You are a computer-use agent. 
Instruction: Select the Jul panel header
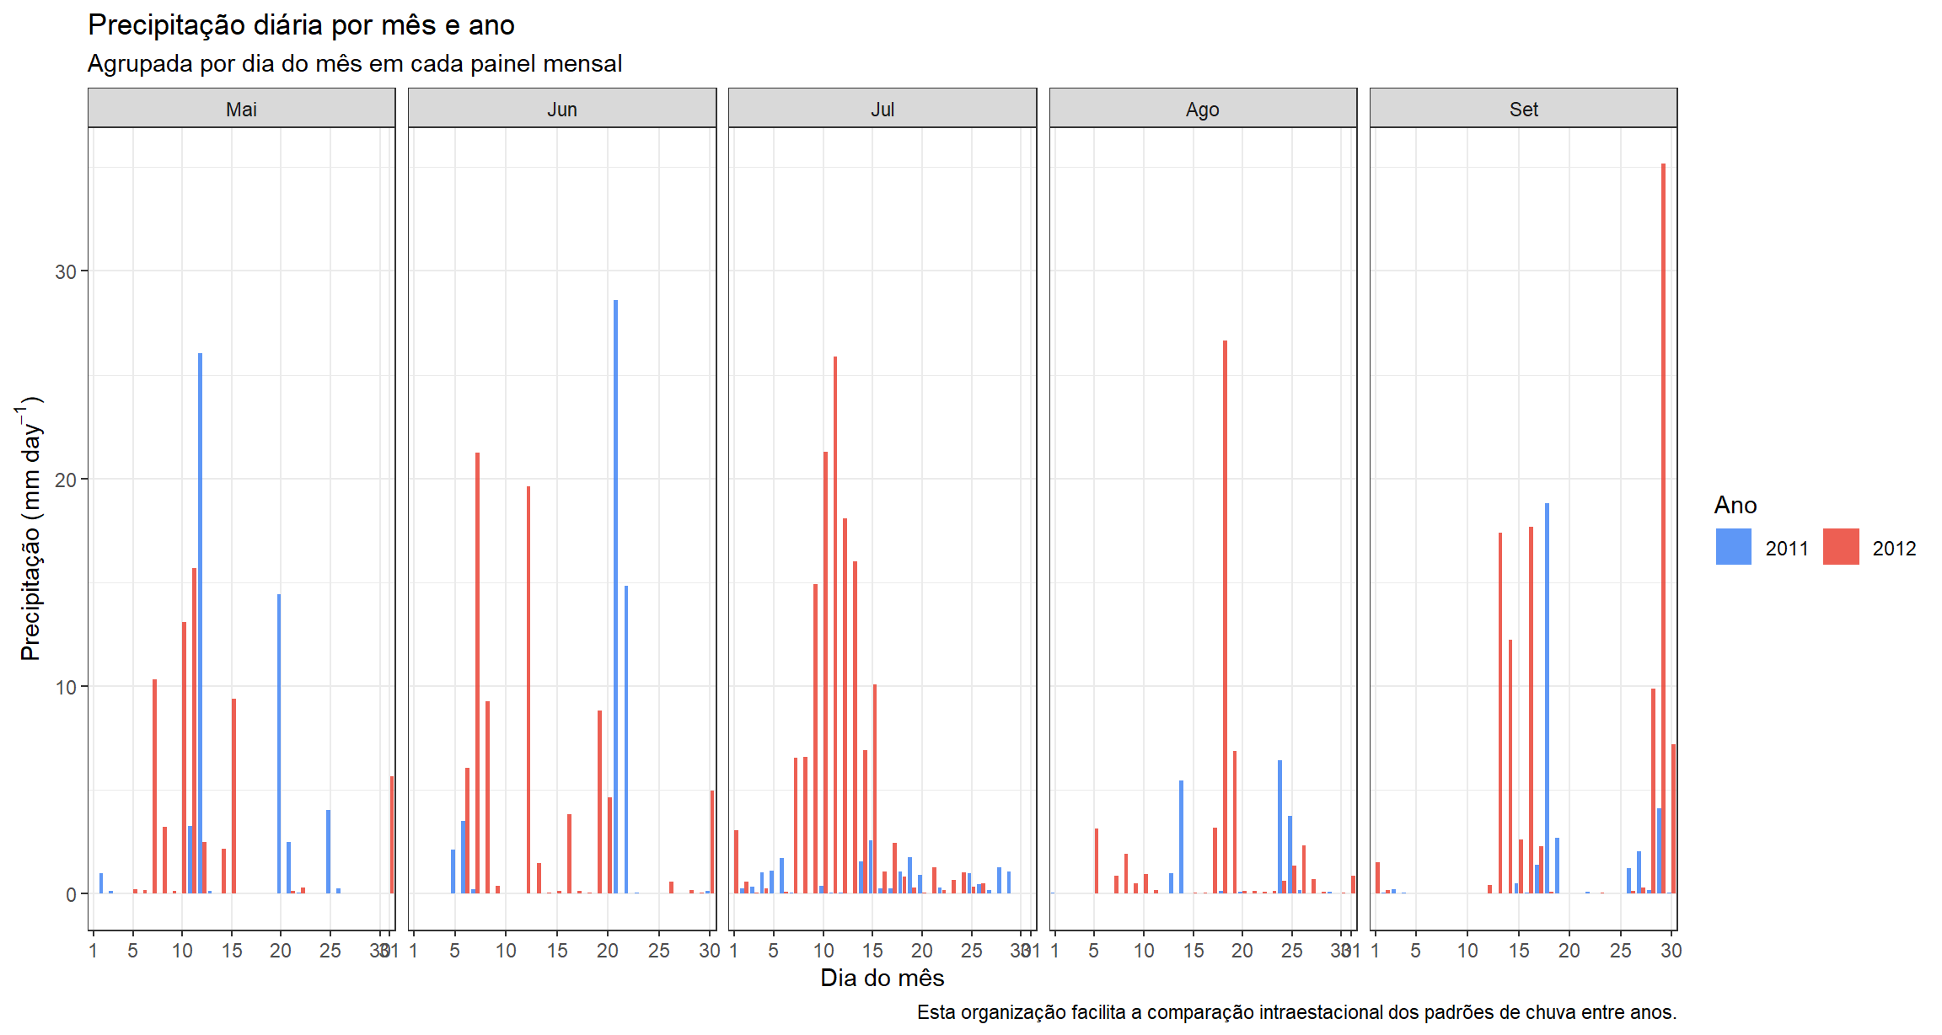(882, 109)
